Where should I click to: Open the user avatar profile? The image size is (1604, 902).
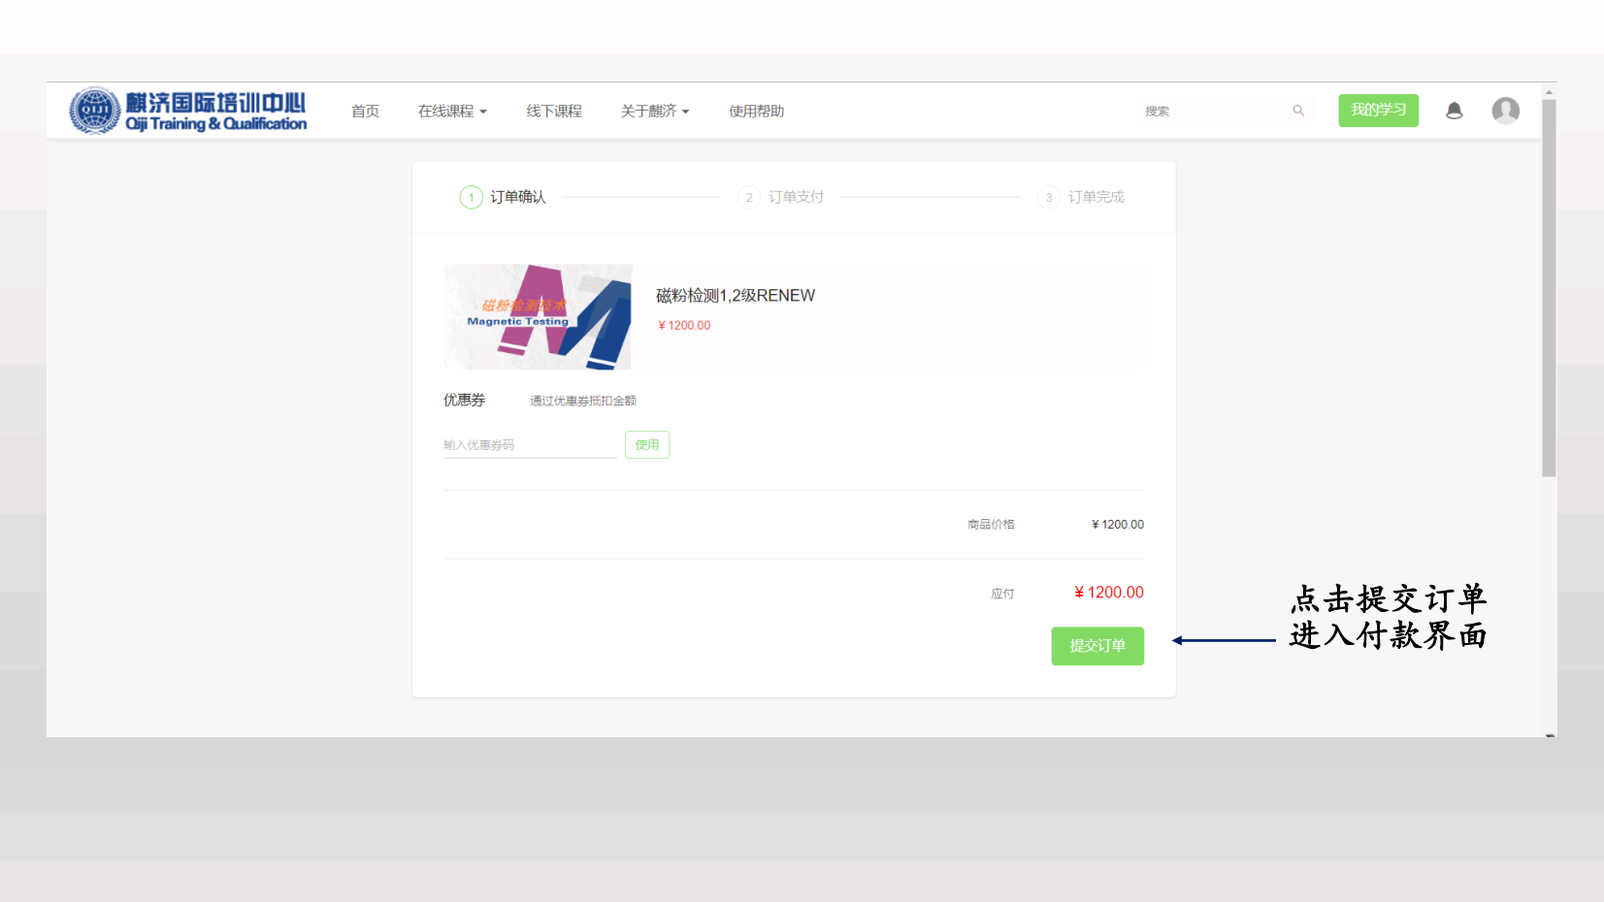pyautogui.click(x=1505, y=111)
